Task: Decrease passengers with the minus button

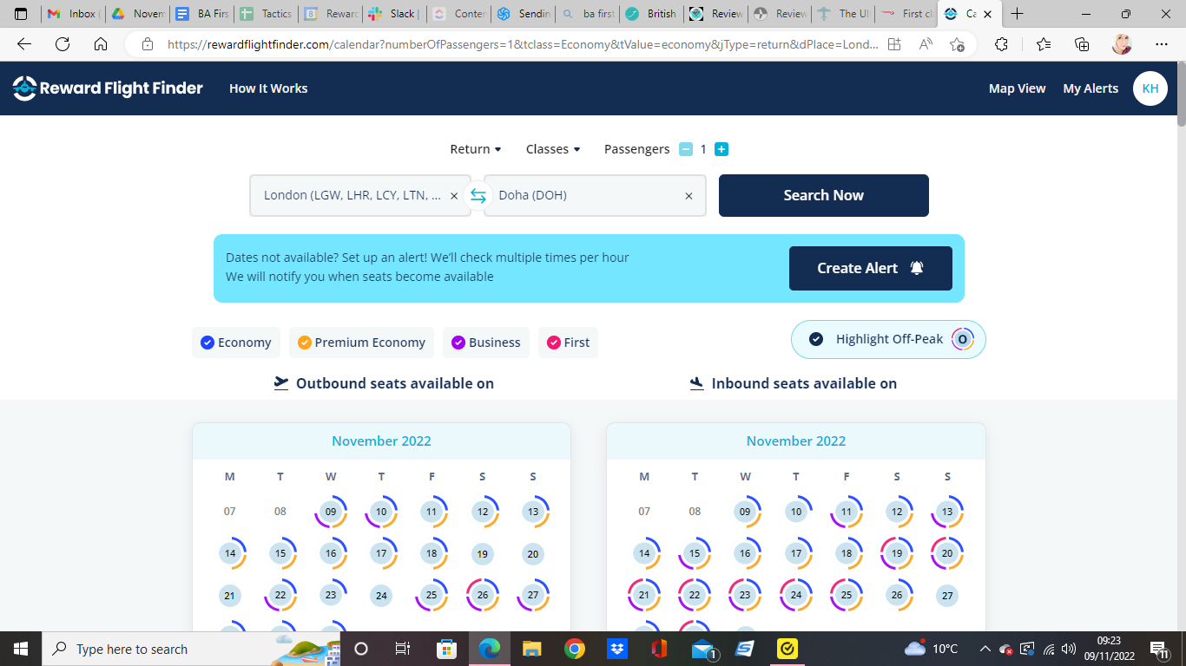Action: point(686,149)
